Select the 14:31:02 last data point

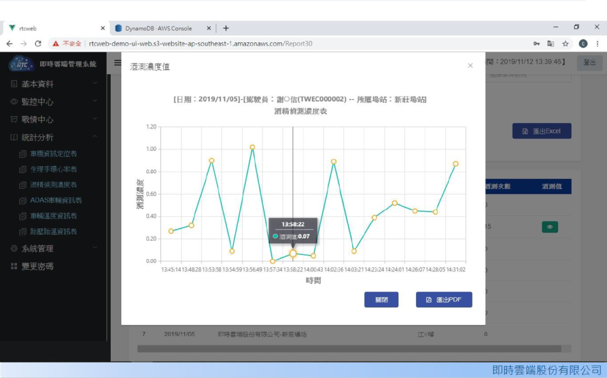456,164
